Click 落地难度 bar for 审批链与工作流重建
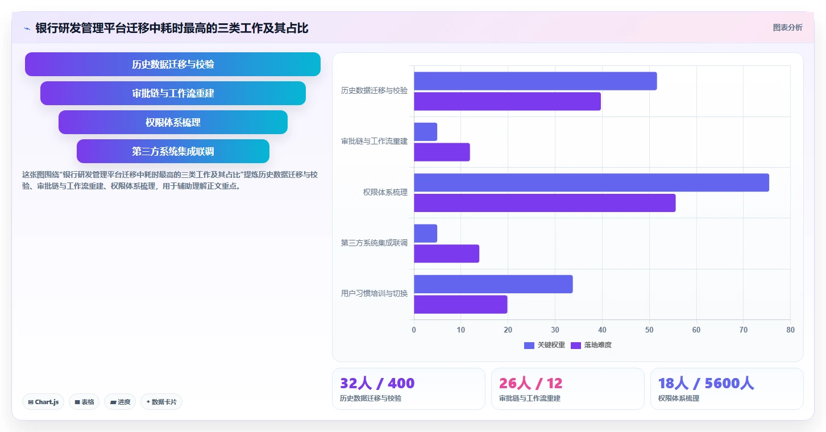Screen dimensions: 826x432 [442, 152]
